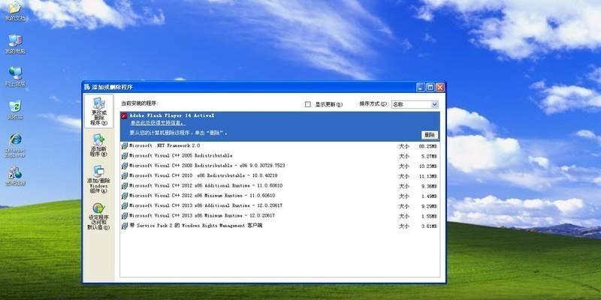Minimize the 添加或删除程序 window
This screenshot has height=300, width=601.
(x=421, y=88)
